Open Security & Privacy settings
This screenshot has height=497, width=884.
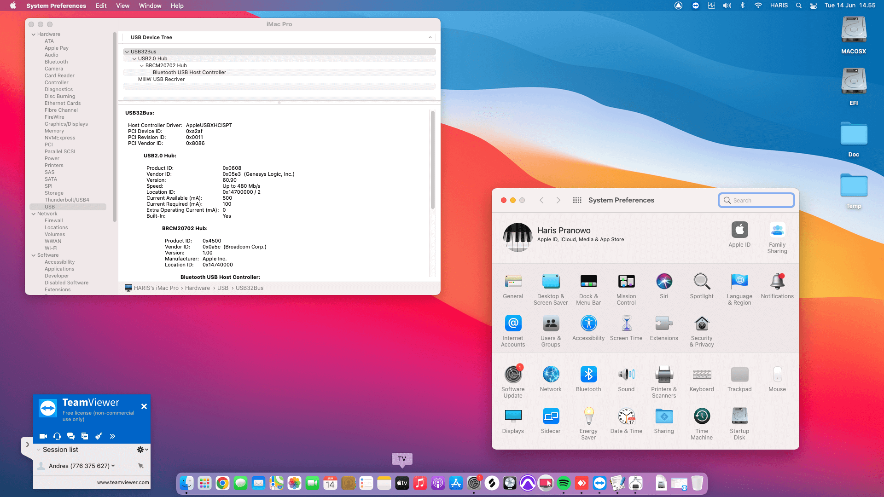click(x=702, y=324)
